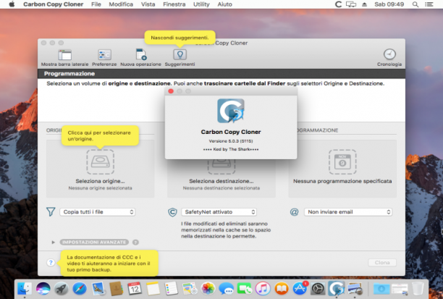Open the Apple menu
443x299 pixels.
click(x=12, y=4)
